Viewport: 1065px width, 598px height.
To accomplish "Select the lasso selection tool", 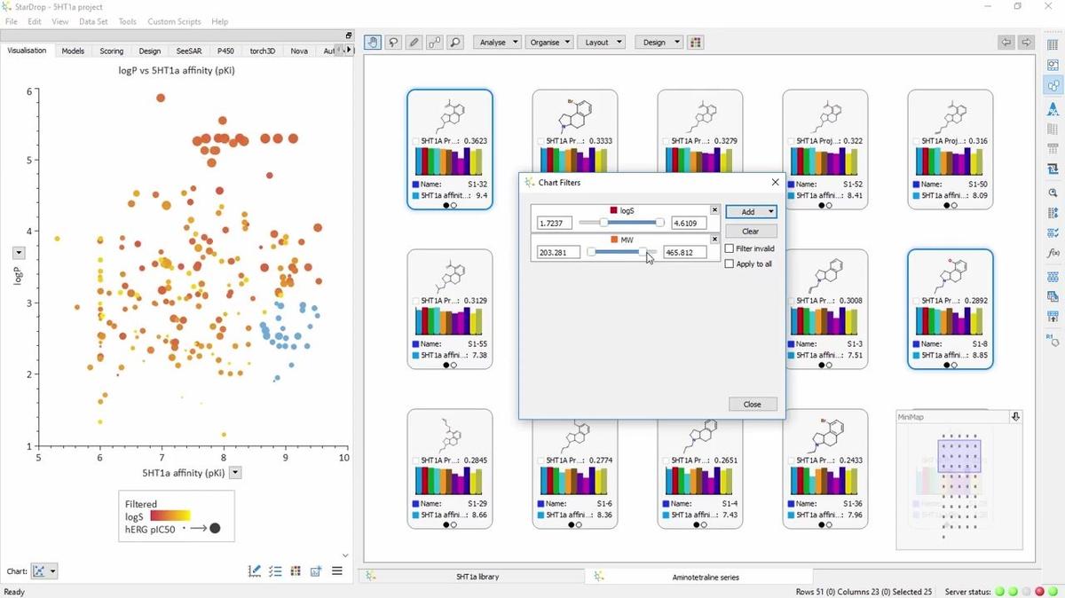I will 393,43.
